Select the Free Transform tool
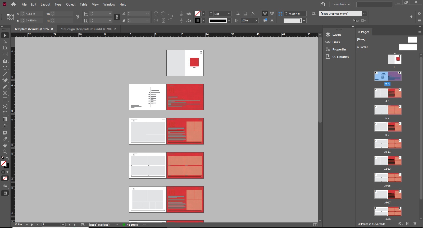Screen dimensions: 423x228 click(x=5, y=113)
